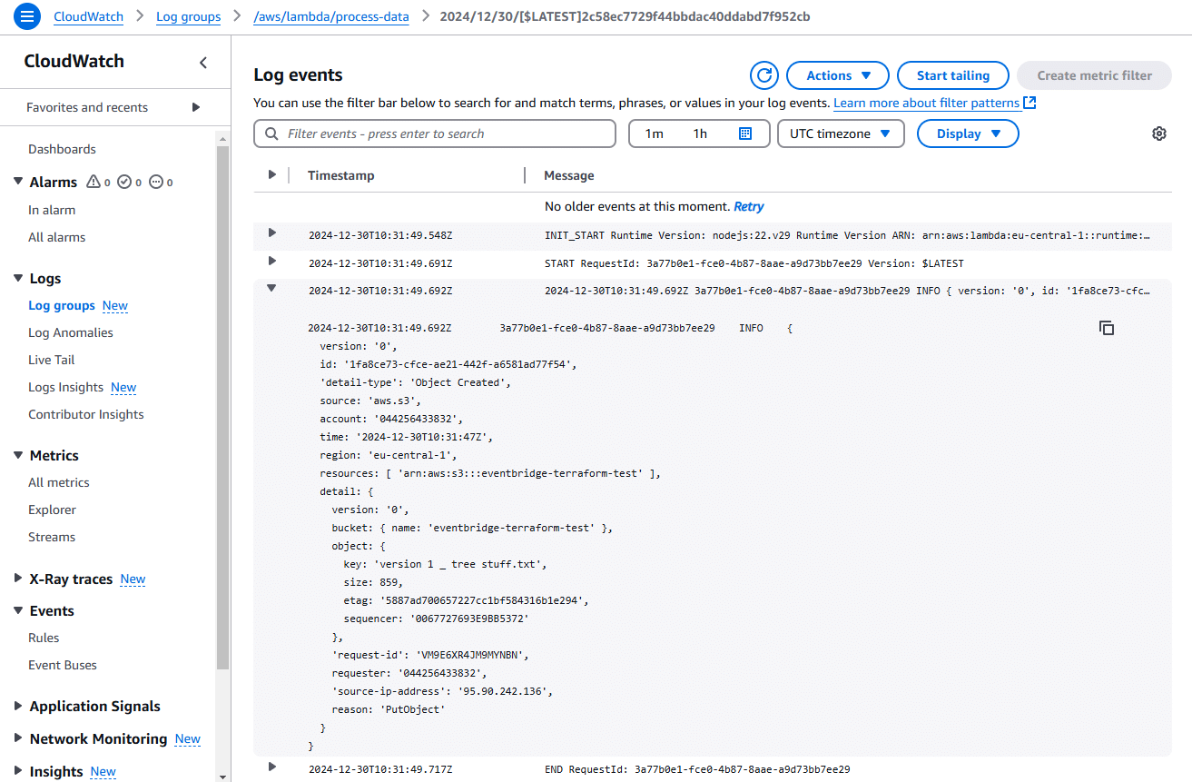Open the UTC timezone dropdown
This screenshot has height=782, width=1192.
(841, 134)
